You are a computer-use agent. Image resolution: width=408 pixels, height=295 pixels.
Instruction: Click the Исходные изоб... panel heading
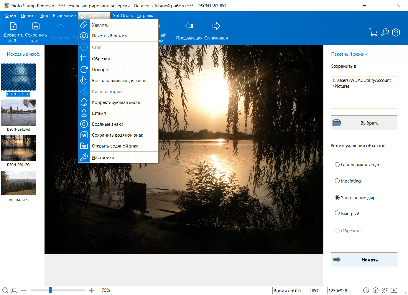coord(25,54)
